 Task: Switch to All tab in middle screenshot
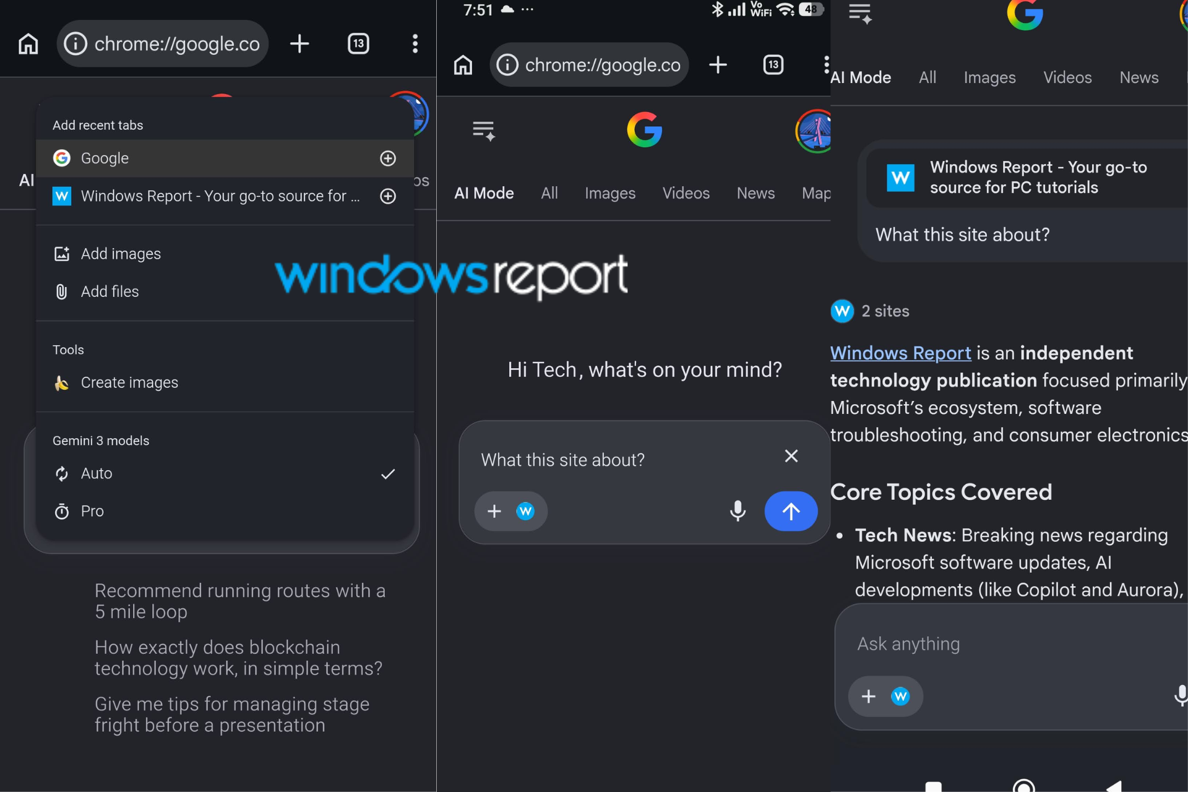tap(549, 194)
